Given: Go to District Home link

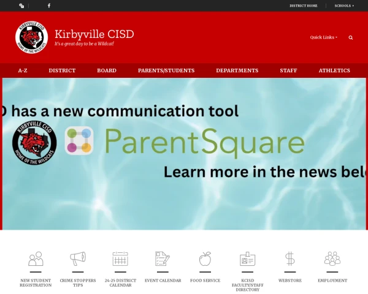Looking at the screenshot, I should [x=304, y=6].
